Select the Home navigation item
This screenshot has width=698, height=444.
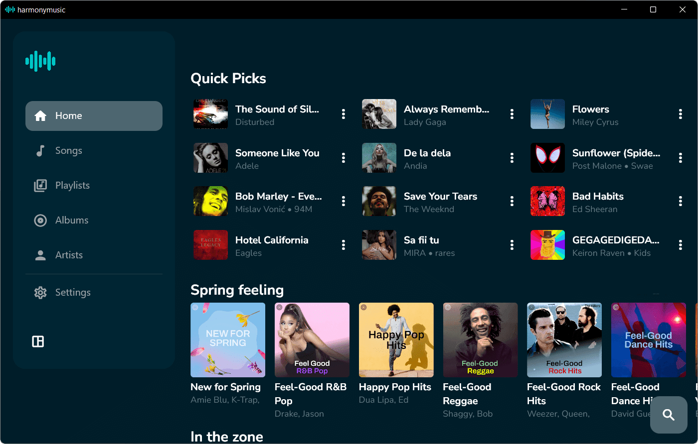tap(94, 115)
